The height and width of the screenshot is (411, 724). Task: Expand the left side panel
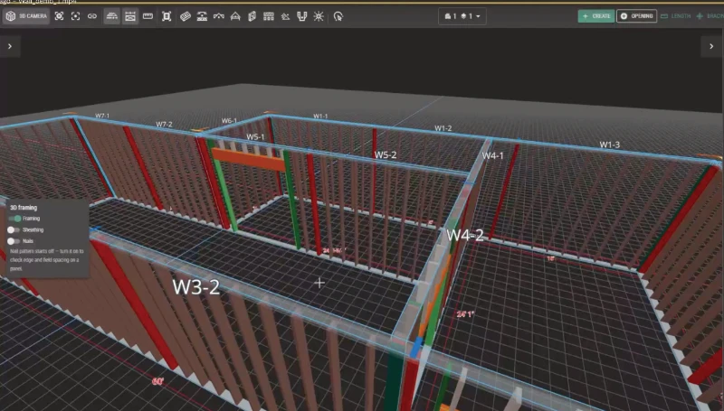(10, 46)
